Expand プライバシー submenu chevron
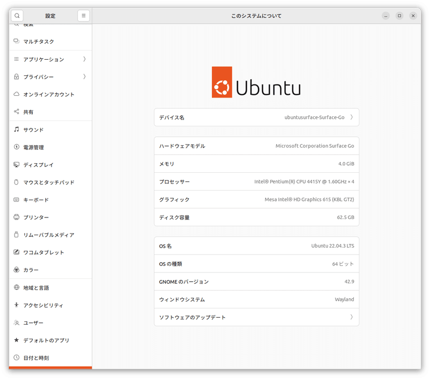This screenshot has height=379, width=430. click(84, 76)
